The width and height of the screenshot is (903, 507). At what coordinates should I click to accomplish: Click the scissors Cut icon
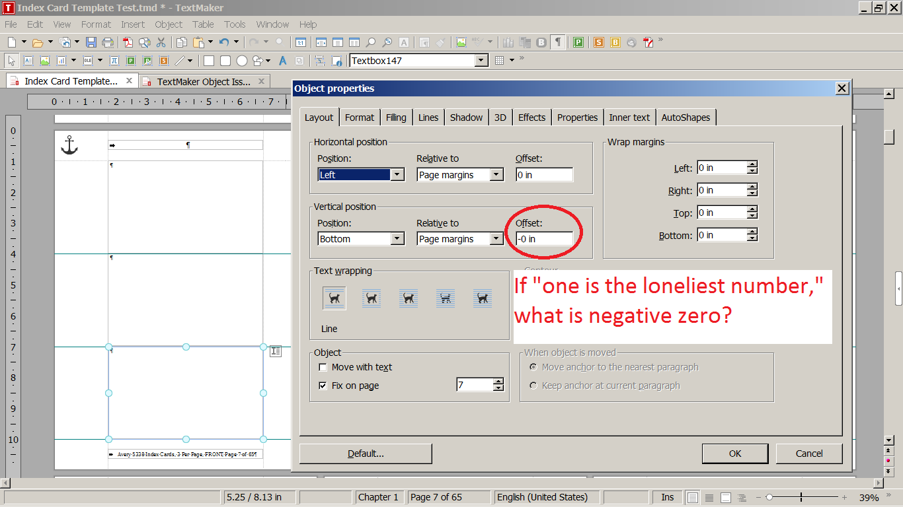click(161, 42)
